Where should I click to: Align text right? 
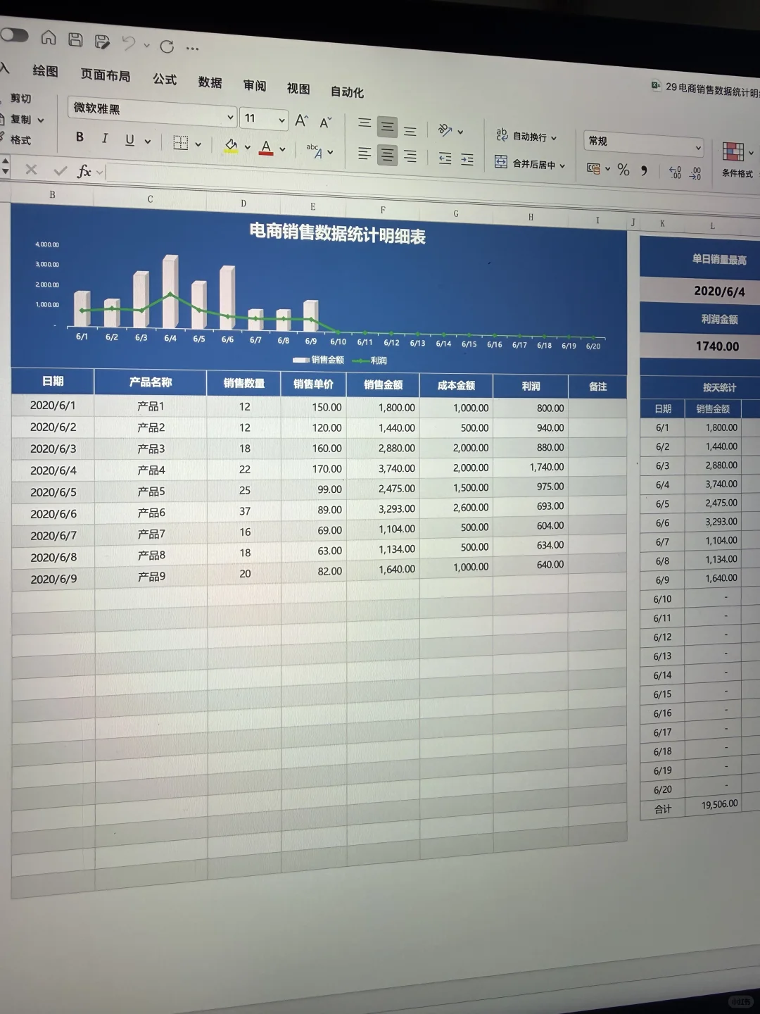point(410,156)
